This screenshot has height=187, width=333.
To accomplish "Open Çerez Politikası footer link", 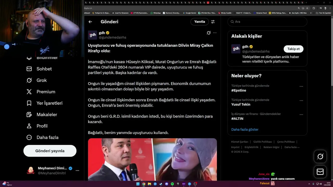I will pyautogui.click(x=286, y=142).
